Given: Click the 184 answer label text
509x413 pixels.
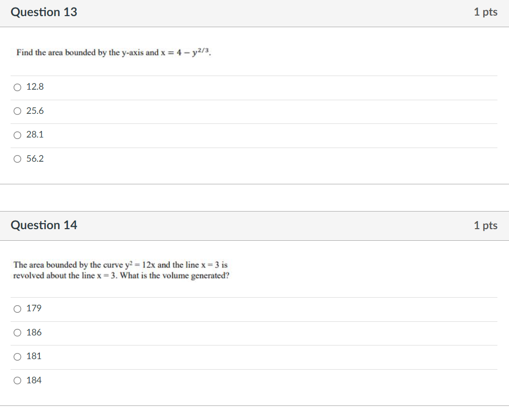Looking at the screenshot, I should (33, 380).
